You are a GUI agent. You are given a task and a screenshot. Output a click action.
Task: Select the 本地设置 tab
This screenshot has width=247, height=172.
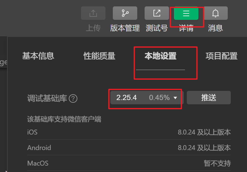(x=160, y=56)
